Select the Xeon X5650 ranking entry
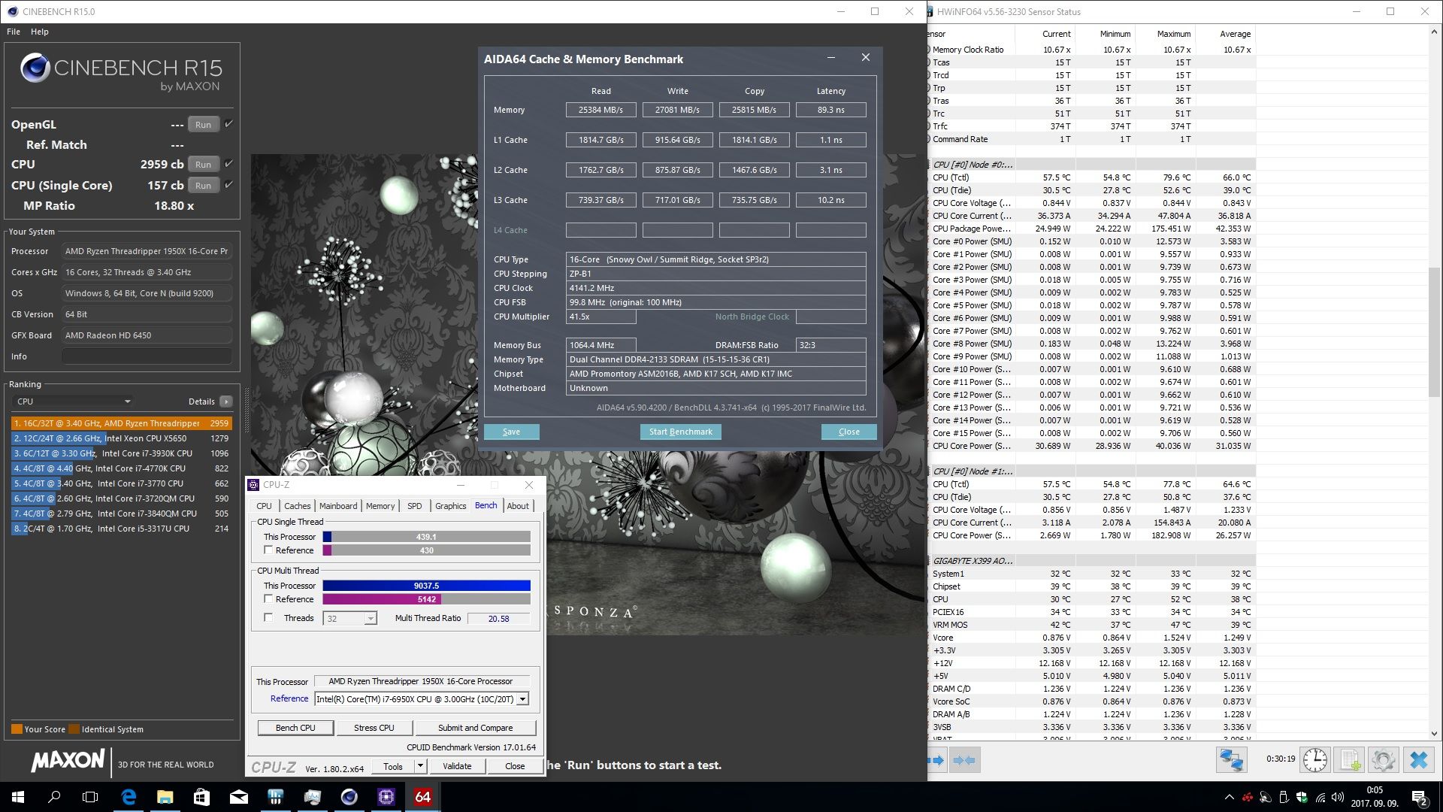The height and width of the screenshot is (812, 1443). (x=121, y=438)
